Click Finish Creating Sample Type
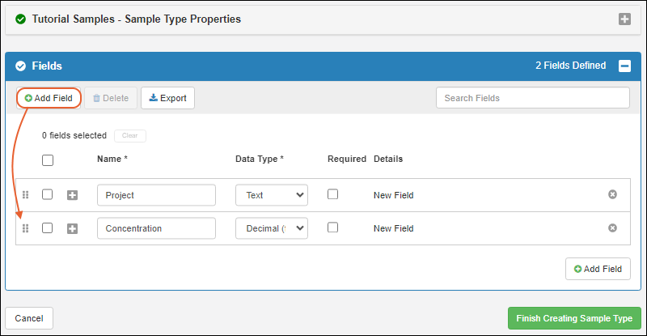647x336 pixels. (x=574, y=318)
